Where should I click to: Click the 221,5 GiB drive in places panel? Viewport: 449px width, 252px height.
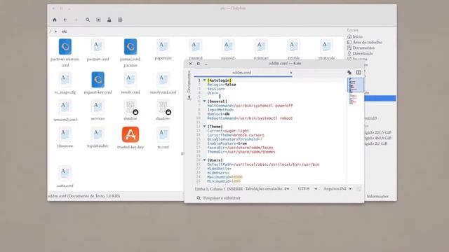tap(378, 132)
